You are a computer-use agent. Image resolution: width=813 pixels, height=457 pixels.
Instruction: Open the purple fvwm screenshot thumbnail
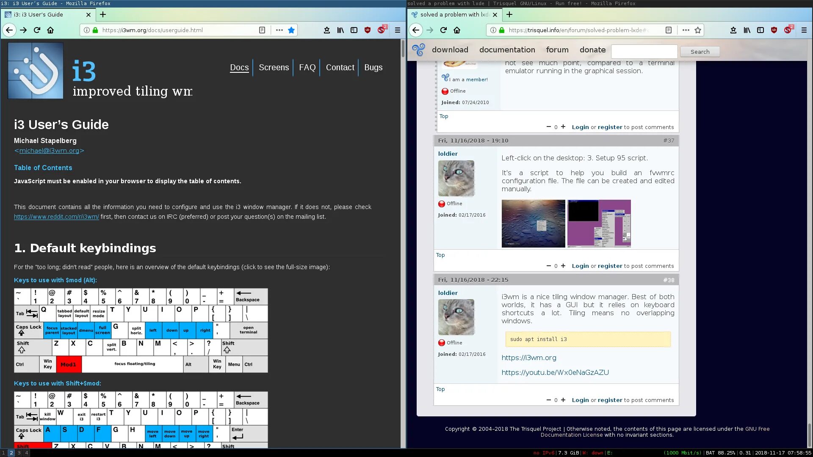click(x=599, y=223)
